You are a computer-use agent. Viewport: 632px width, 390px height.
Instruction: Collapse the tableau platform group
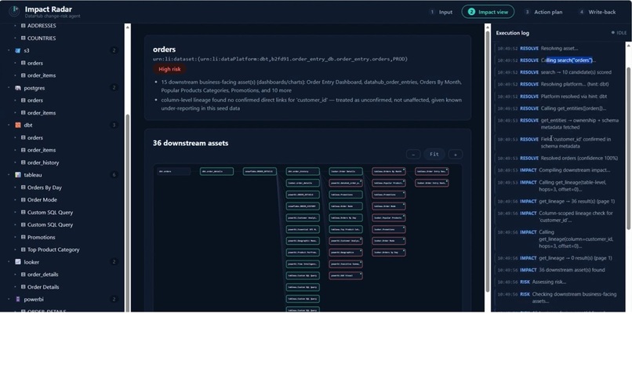click(x=9, y=175)
